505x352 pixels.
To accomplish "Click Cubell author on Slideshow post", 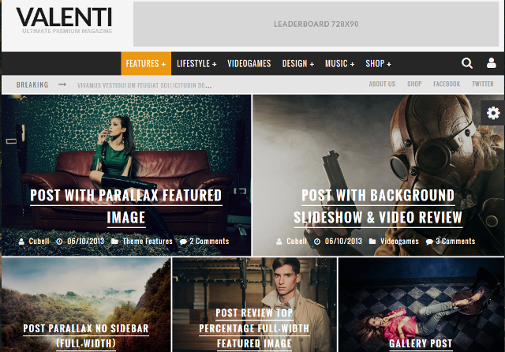I will tap(297, 242).
